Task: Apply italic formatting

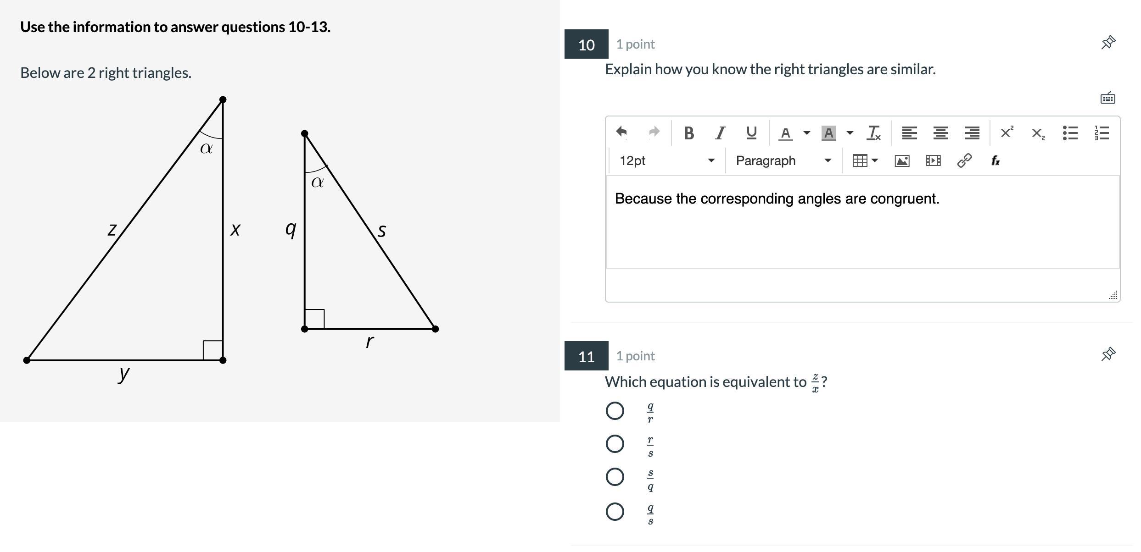Action: 720,133
